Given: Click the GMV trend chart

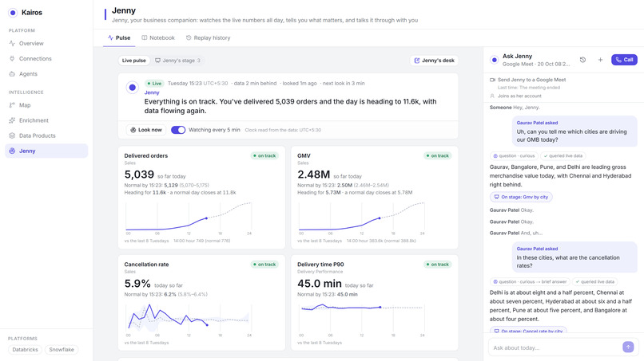Looking at the screenshot, I should [361, 218].
